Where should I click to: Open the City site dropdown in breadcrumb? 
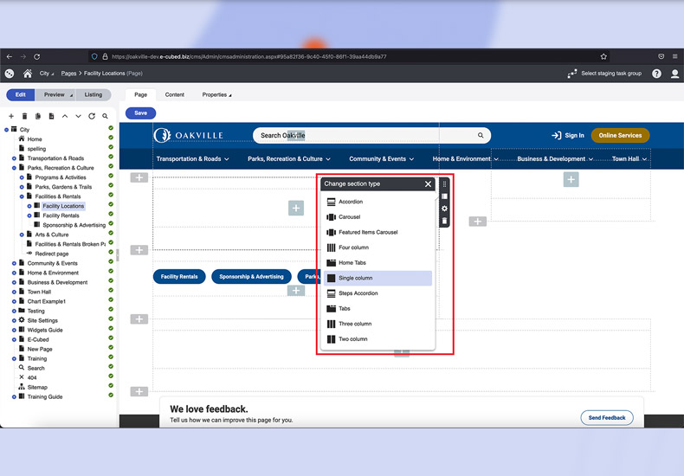pyautogui.click(x=47, y=74)
